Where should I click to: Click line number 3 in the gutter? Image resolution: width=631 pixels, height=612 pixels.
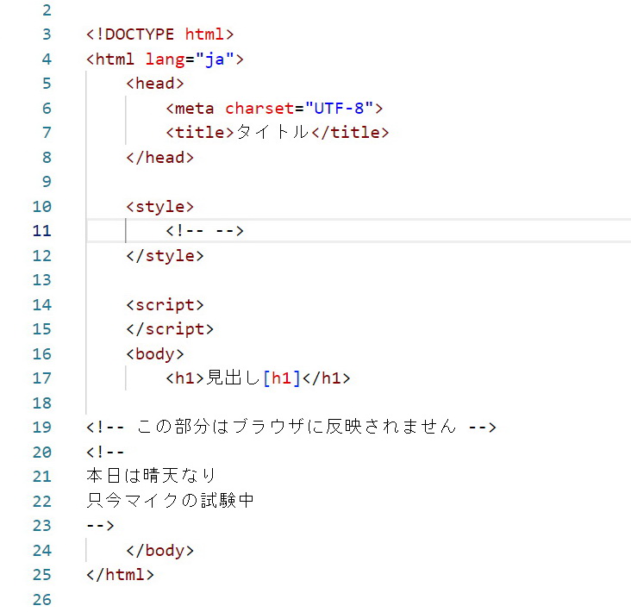47,34
